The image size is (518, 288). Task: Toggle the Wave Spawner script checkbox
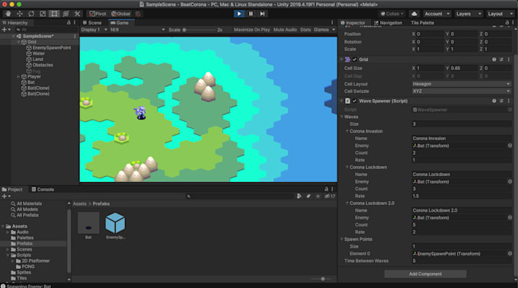(354, 101)
